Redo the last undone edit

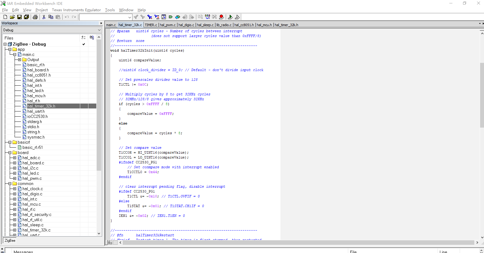[x=74, y=17]
